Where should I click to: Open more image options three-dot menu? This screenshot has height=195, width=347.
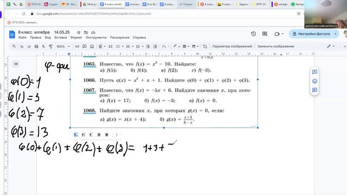[x=117, y=135]
